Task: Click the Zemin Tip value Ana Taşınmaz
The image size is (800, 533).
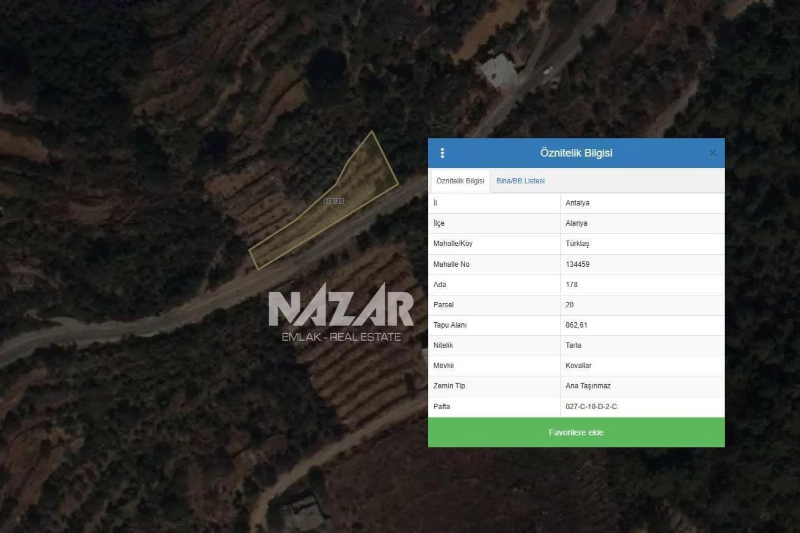Action: click(588, 386)
